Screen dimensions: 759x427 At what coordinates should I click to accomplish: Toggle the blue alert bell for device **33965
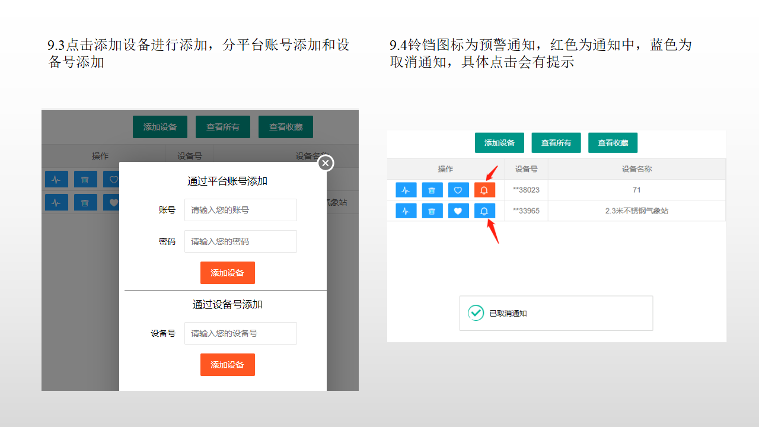[484, 211]
